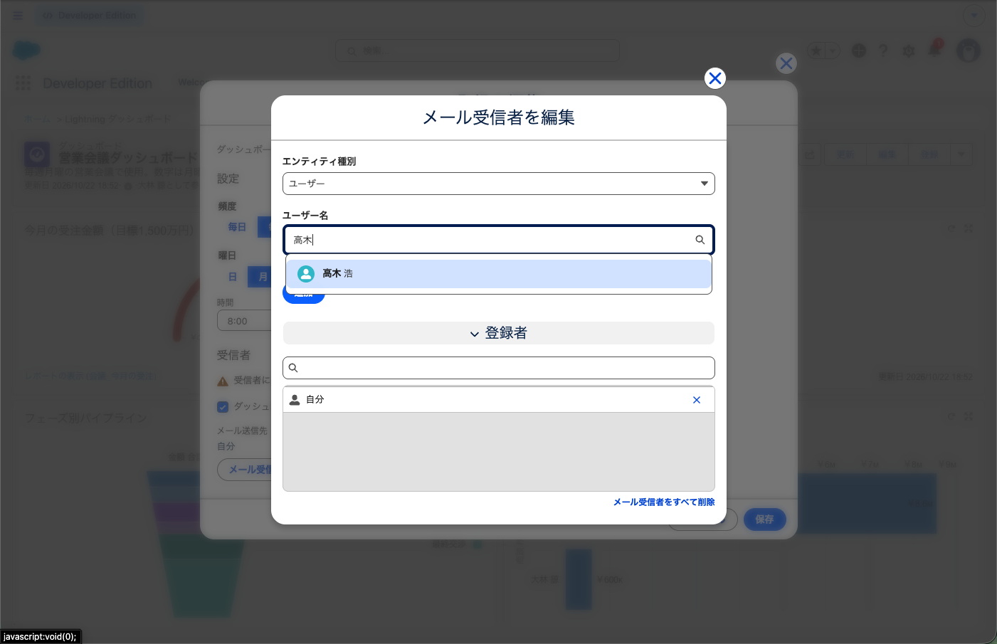Screen dimensions: 997x644
Task: Click the recipients filter search box
Action: pos(499,368)
